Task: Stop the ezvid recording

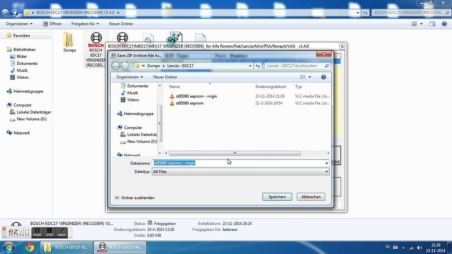Action: point(49,233)
